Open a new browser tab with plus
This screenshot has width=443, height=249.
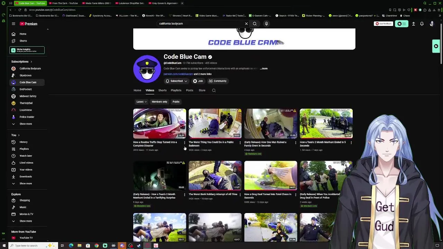182,3
